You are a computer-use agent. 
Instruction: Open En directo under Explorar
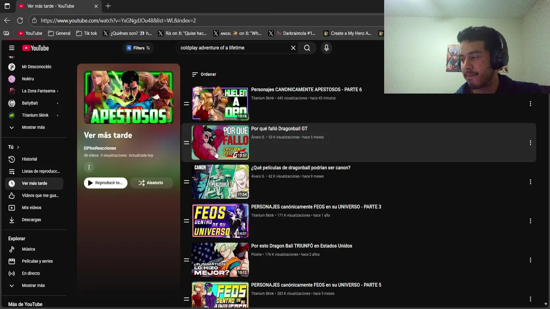[34, 273]
